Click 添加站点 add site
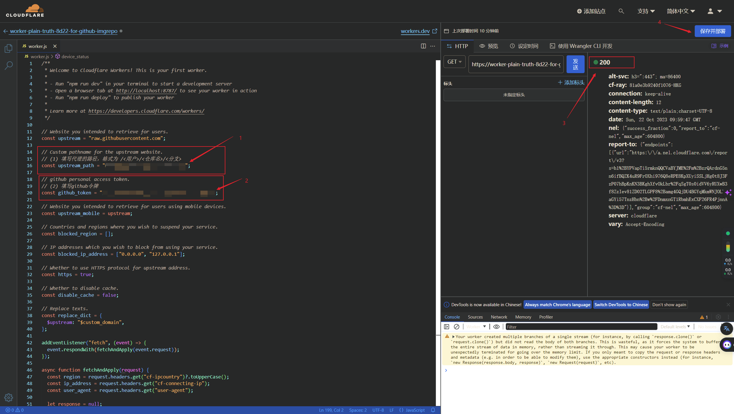 click(x=591, y=11)
